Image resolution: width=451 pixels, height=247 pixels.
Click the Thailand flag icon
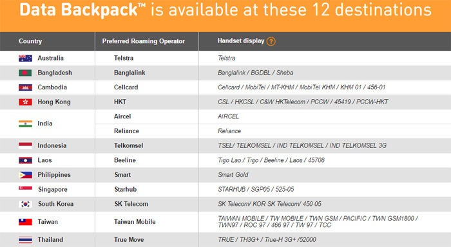click(25, 240)
